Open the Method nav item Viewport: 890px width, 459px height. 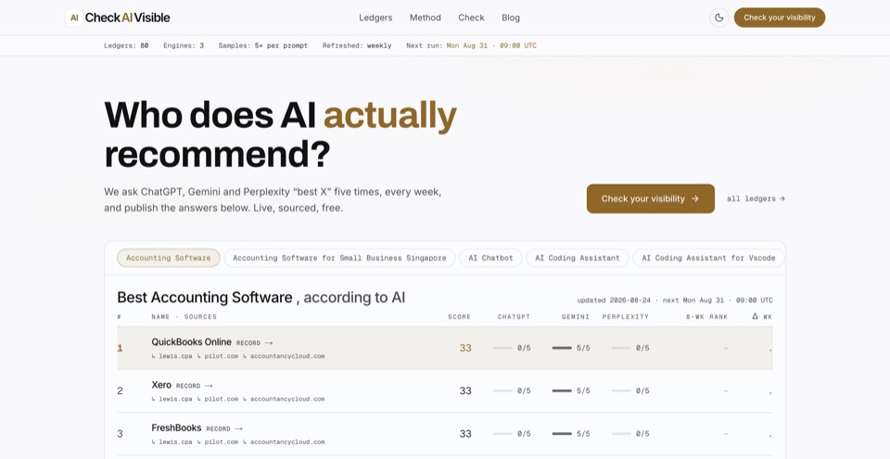[x=426, y=18]
